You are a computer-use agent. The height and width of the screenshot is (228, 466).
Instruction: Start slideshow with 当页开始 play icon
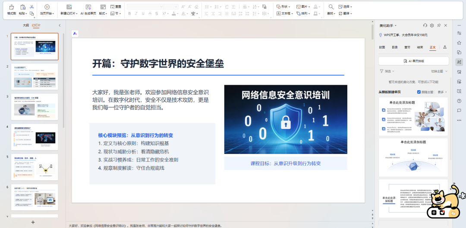pos(47,7)
